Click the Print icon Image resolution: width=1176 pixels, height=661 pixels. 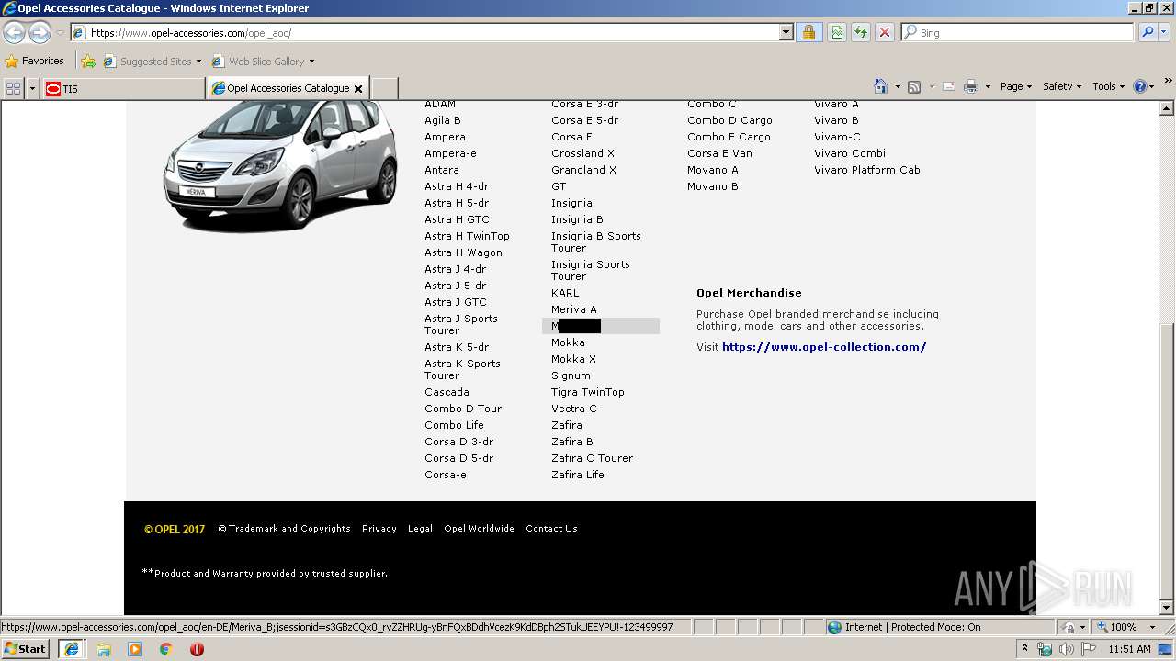point(972,86)
